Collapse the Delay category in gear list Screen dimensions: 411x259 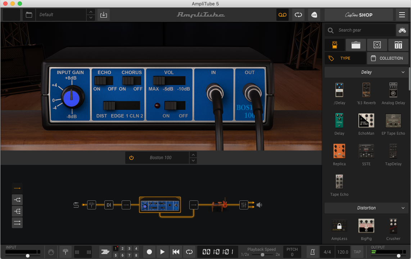point(403,72)
